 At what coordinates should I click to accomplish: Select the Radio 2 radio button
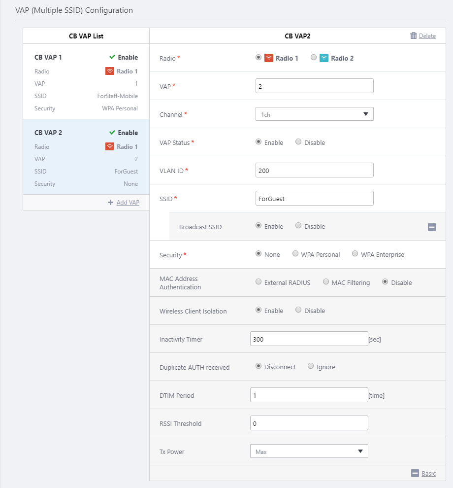(314, 57)
